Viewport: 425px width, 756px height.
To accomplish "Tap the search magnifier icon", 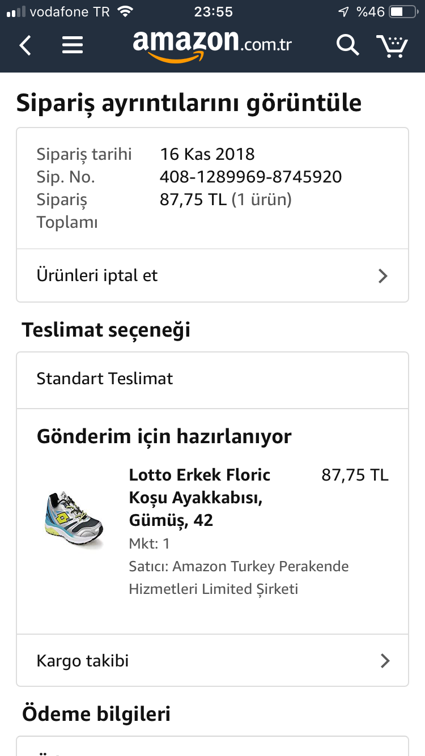I will point(347,45).
